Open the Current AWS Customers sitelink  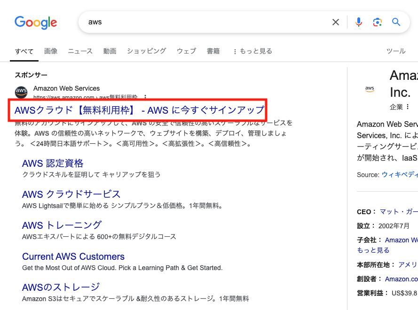click(x=73, y=256)
